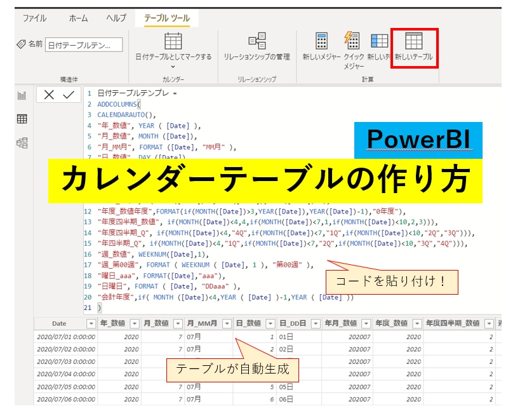Screen dimensions: 527x411
Task: Switch to Model view in the sidebar
Action: click(22, 143)
